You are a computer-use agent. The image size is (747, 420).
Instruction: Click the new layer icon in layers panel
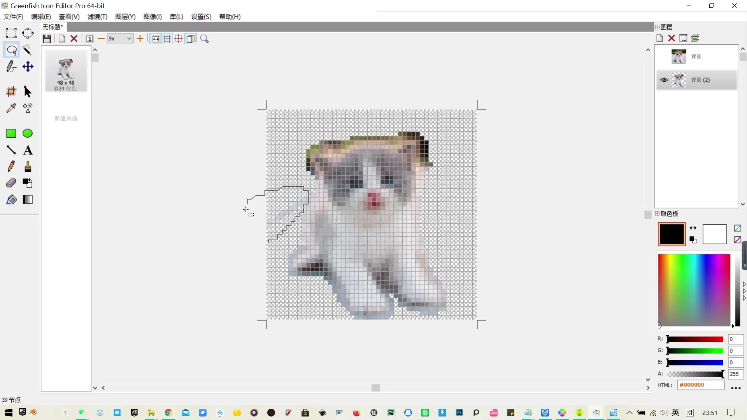pos(660,38)
